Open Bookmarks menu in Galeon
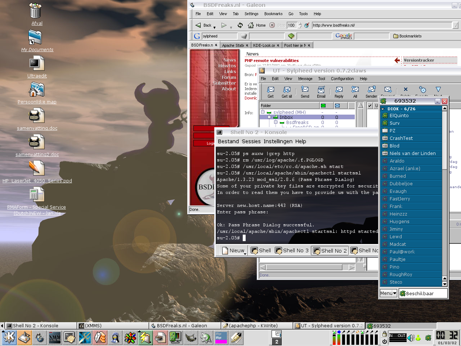The image size is (461, 346). 273,14
